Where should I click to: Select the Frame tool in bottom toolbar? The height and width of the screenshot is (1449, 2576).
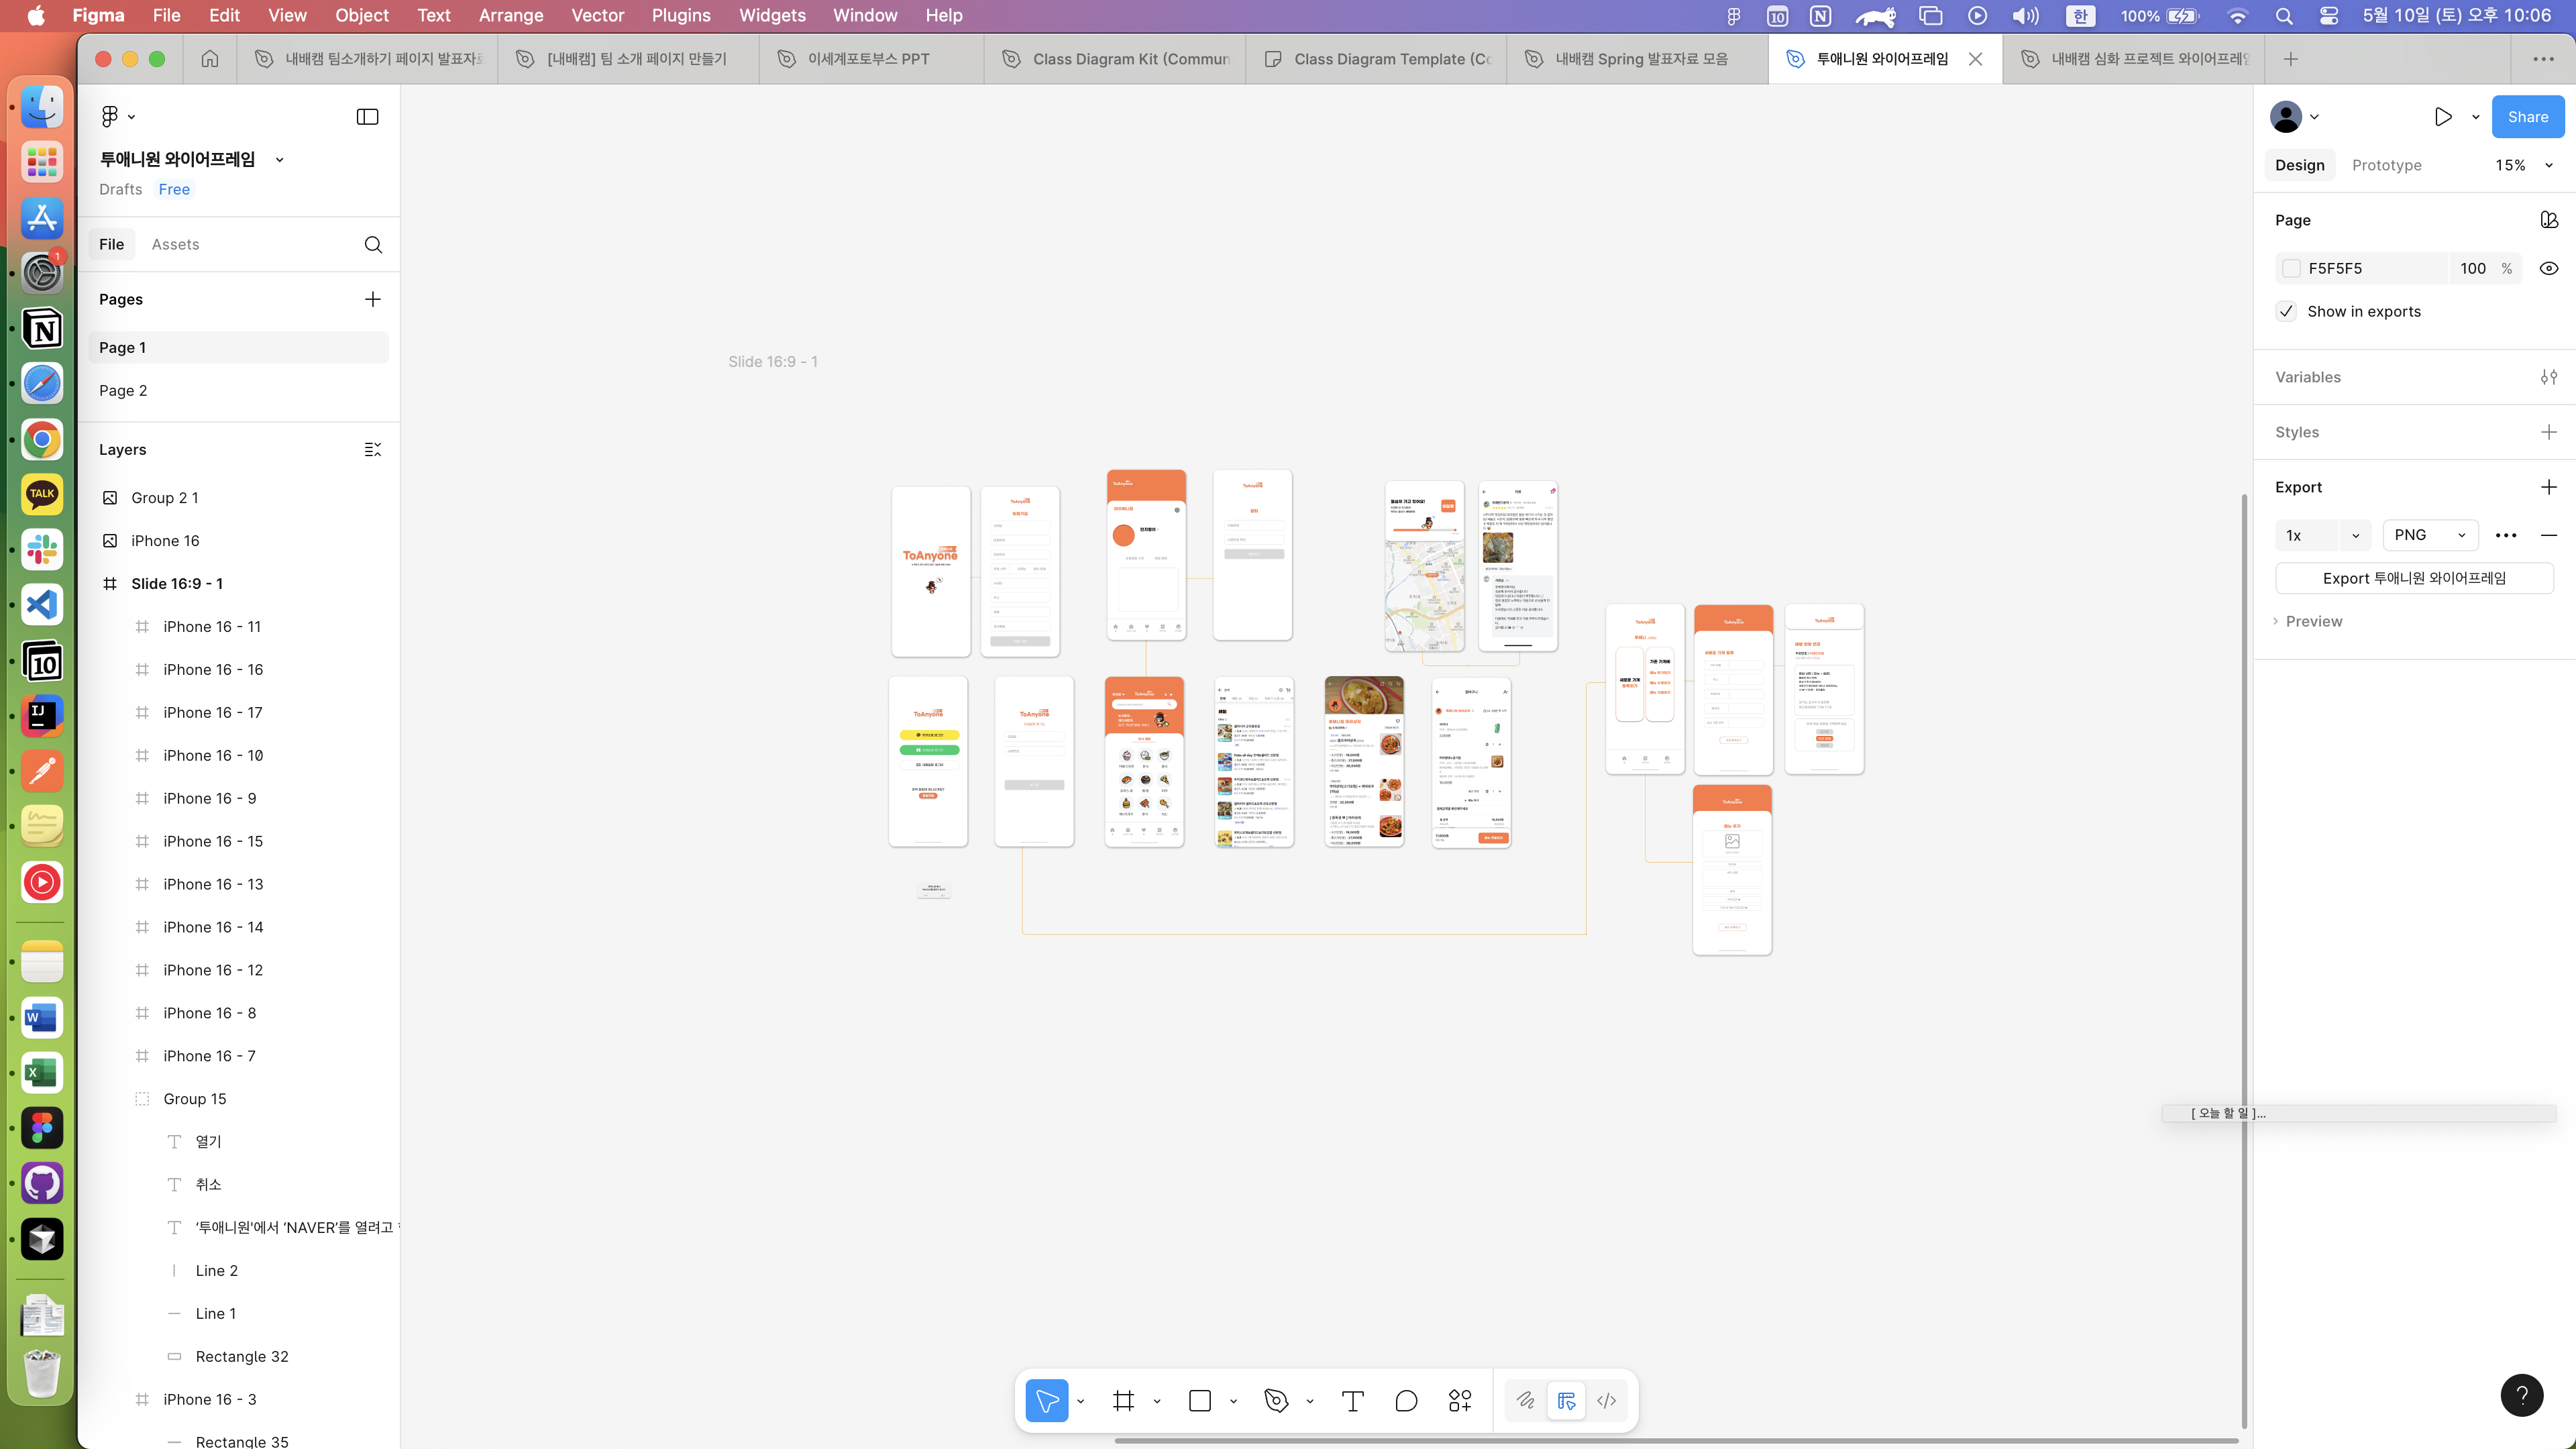click(1123, 1401)
